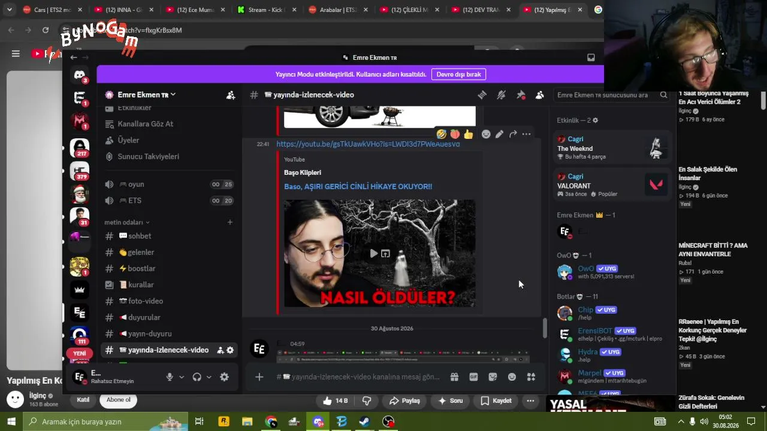Select sohbet text channel
Screen dimensions: 767x431
(168, 236)
